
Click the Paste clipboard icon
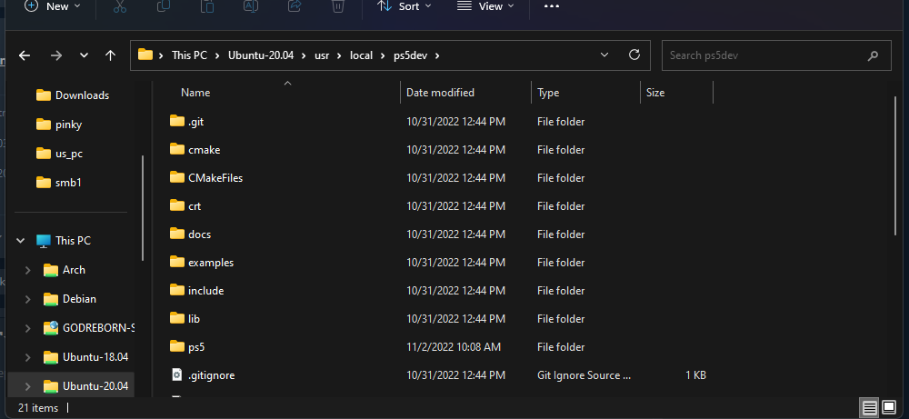coord(207,5)
